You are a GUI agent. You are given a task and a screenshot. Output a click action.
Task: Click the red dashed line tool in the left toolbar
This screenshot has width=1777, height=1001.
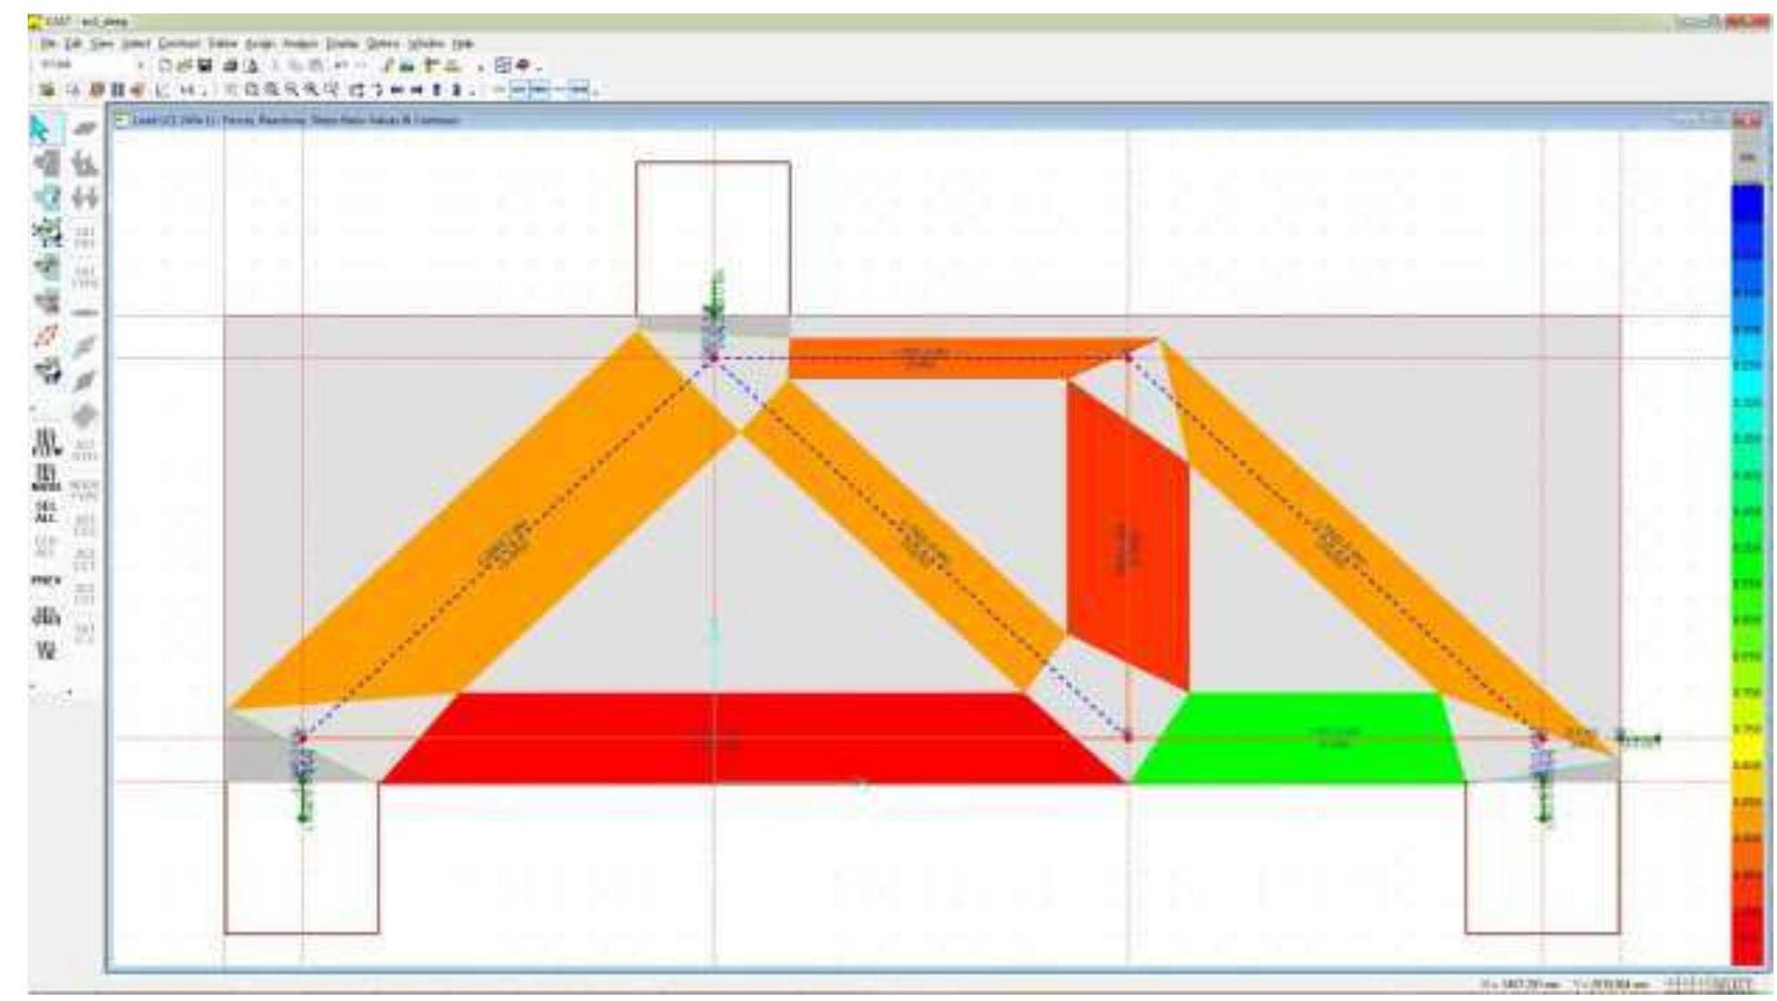47,338
